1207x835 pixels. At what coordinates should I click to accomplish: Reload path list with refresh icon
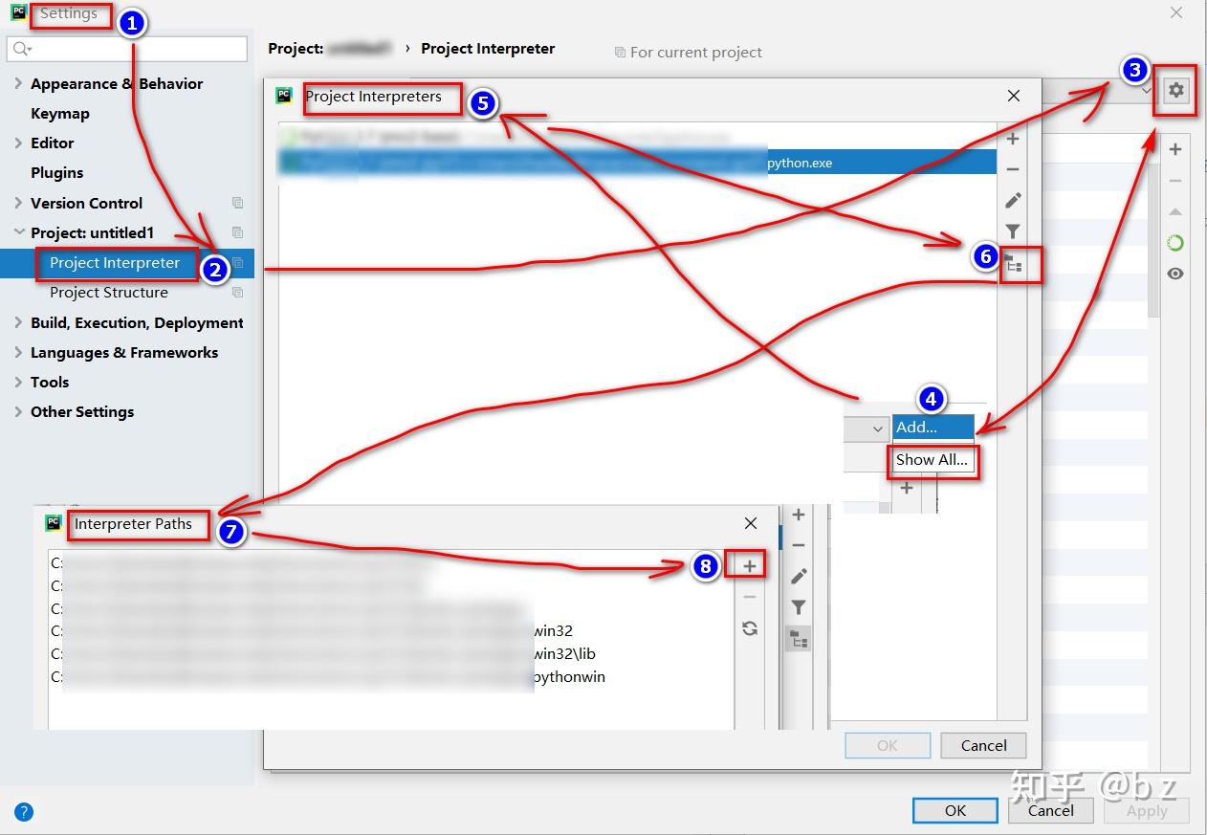click(x=750, y=627)
